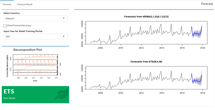Image resolution: width=215 pixels, height=110 pixels.
Task: Click the green ETS Best Model box
Action: [x=35, y=94]
